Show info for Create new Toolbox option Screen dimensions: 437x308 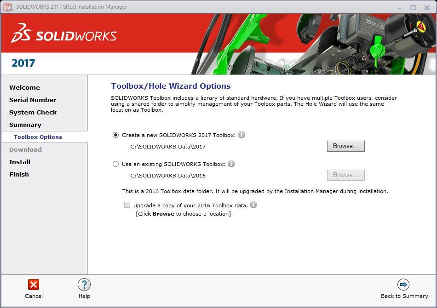tap(241, 135)
